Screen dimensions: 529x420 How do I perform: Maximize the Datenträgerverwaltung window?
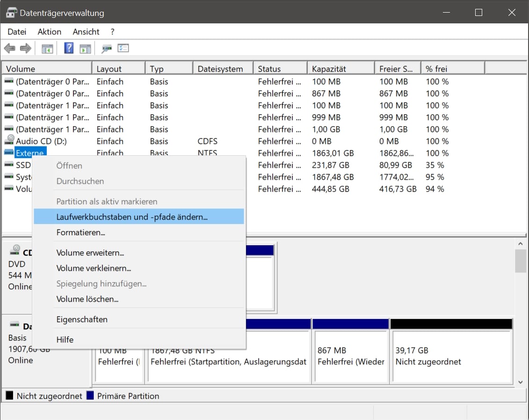pyautogui.click(x=479, y=13)
